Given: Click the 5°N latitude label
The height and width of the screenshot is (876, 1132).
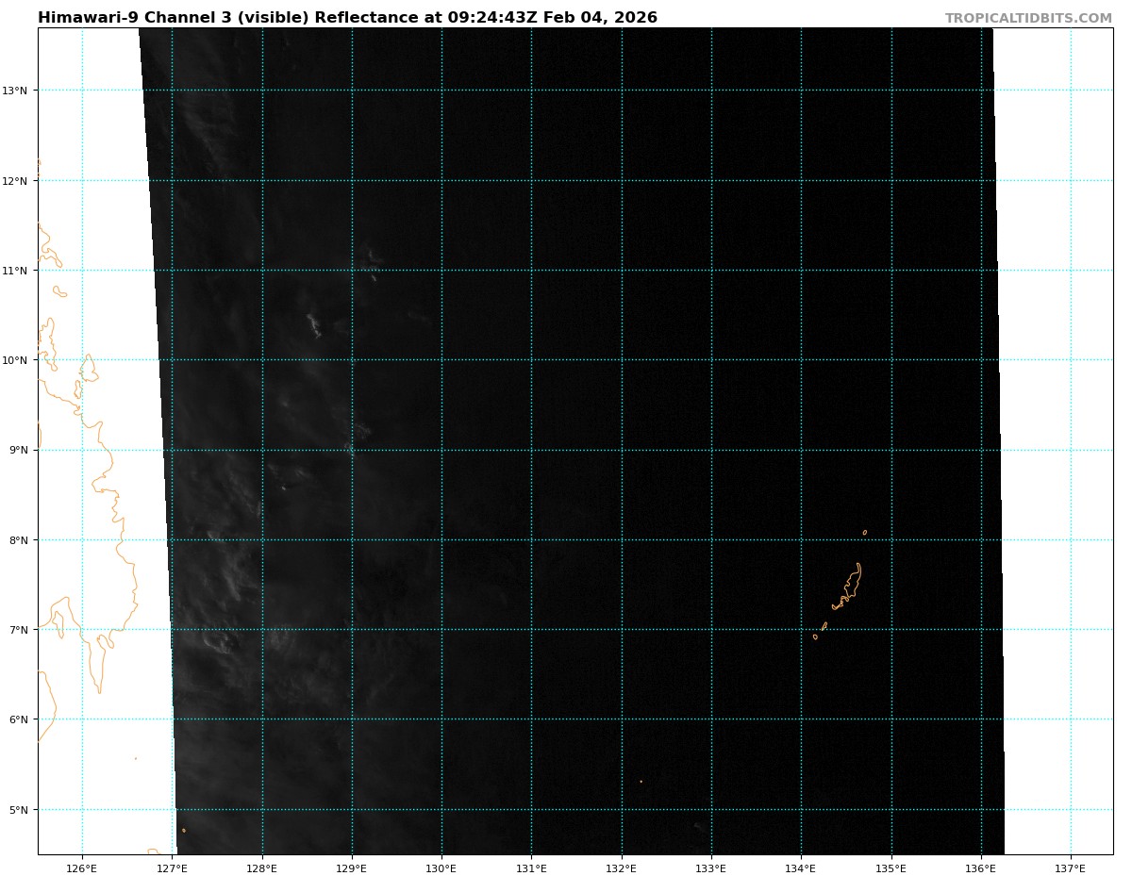Looking at the screenshot, I should 18,810.
